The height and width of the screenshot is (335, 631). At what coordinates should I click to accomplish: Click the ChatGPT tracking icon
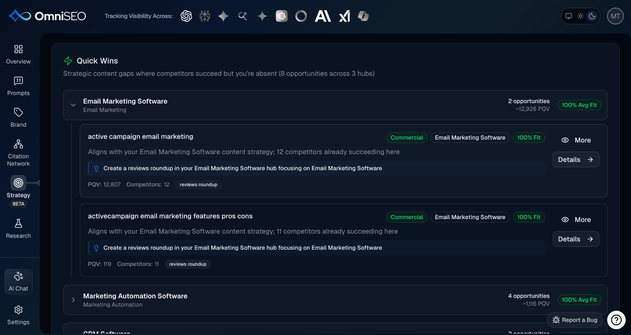(186, 16)
